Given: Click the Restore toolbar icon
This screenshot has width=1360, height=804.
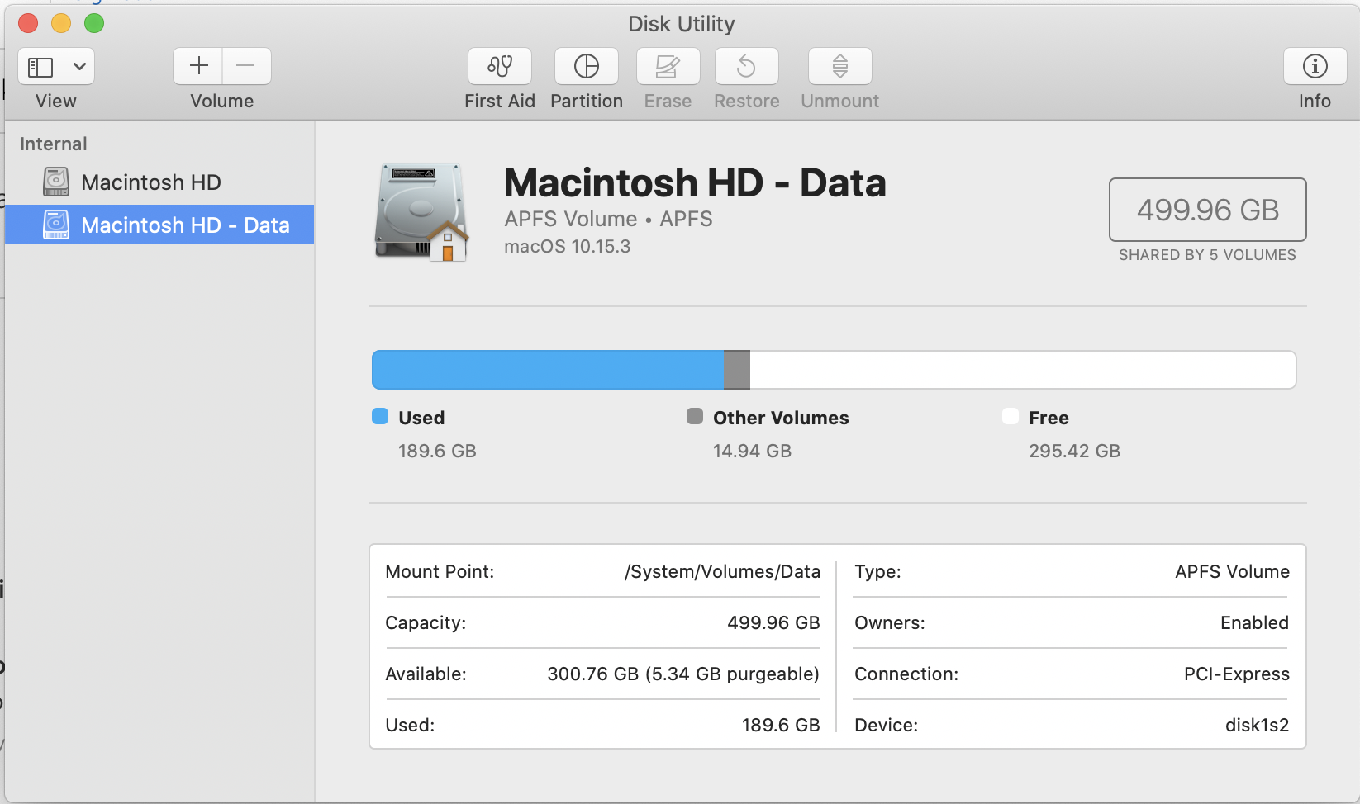Looking at the screenshot, I should pos(747,66).
